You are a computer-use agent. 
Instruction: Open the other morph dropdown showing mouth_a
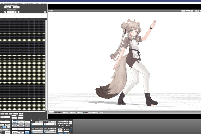pyautogui.click(x=50, y=131)
